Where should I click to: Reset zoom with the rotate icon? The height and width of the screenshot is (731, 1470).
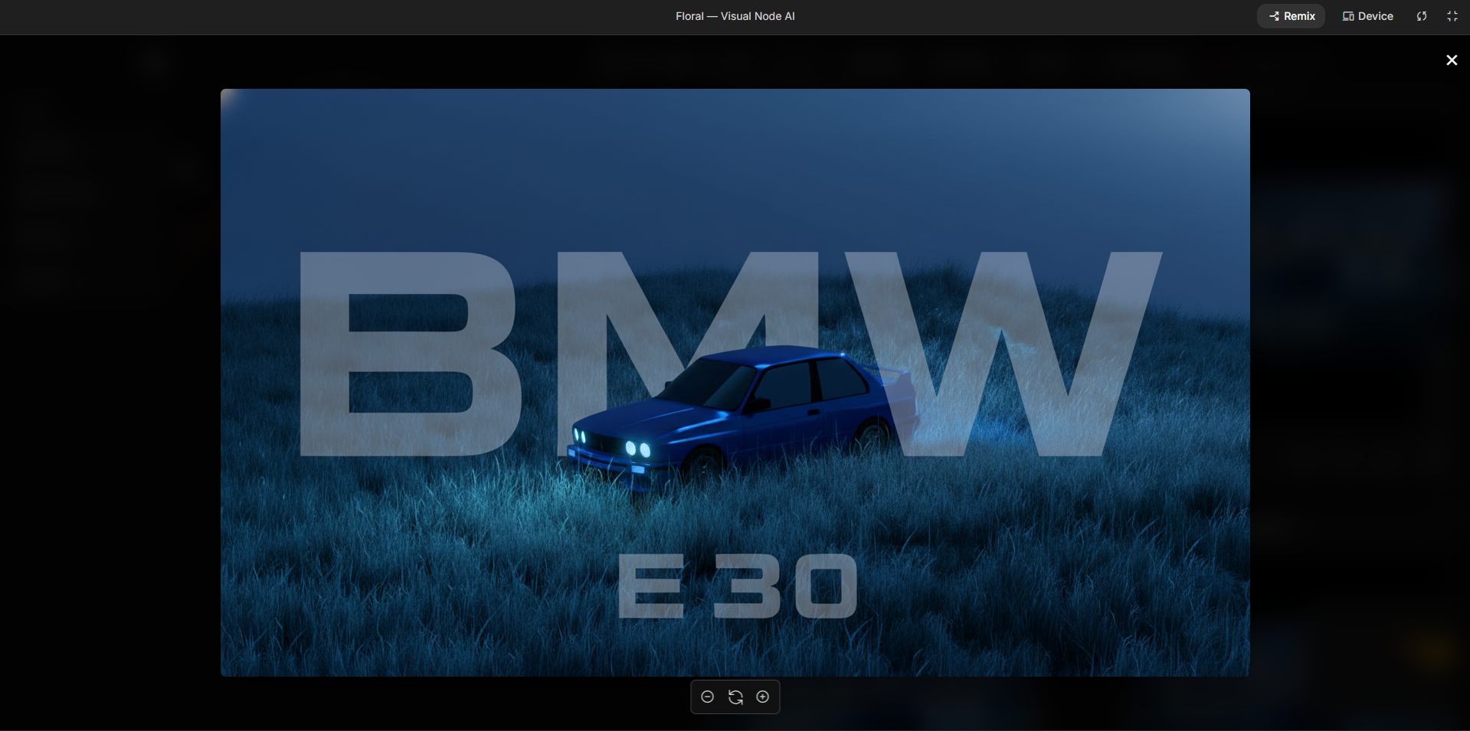735,697
